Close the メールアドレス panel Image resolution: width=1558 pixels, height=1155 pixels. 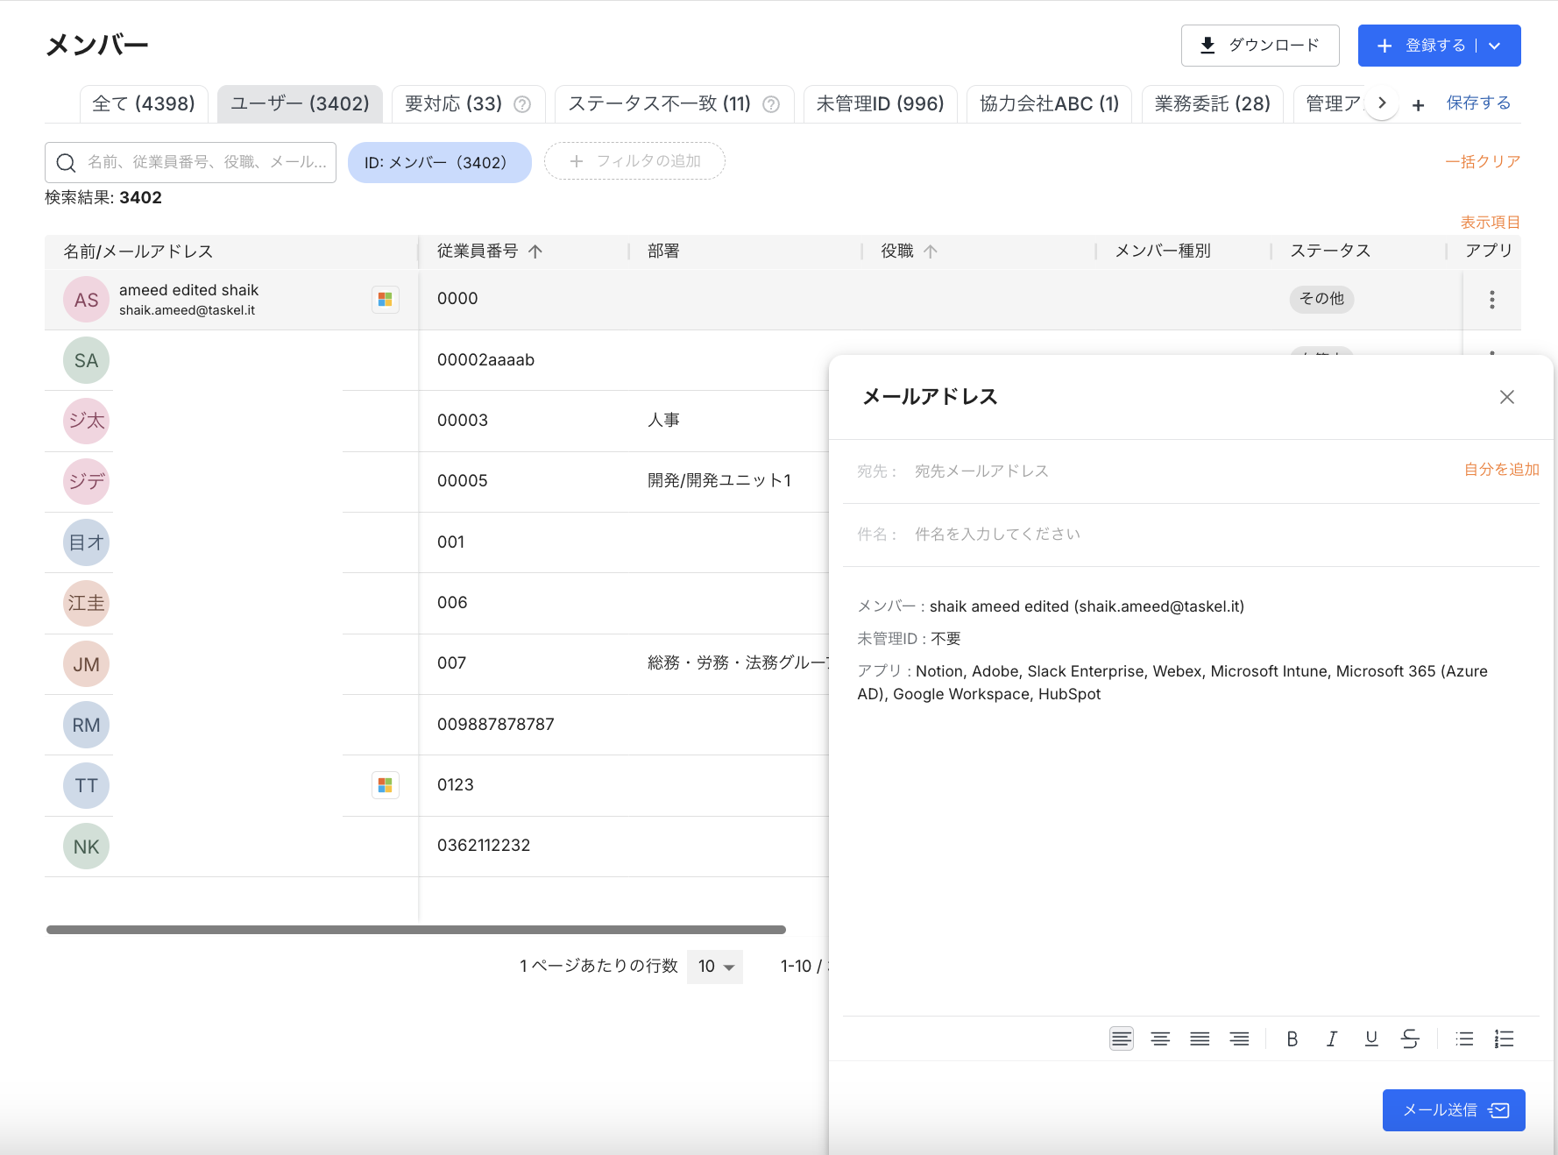(1506, 397)
